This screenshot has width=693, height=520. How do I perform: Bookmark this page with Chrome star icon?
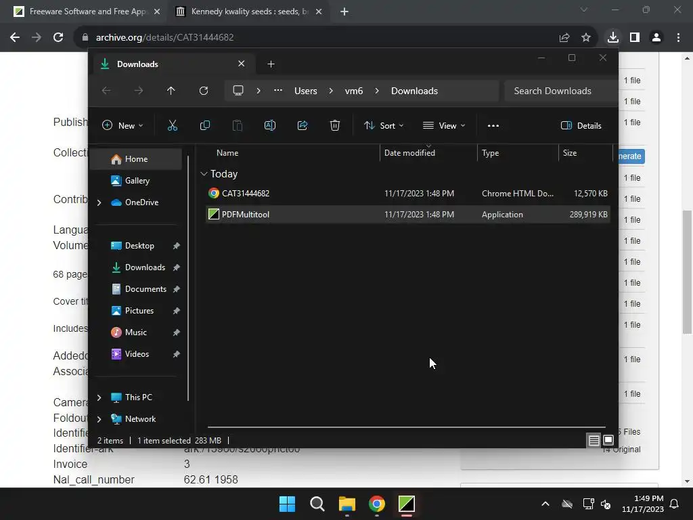[x=586, y=37]
